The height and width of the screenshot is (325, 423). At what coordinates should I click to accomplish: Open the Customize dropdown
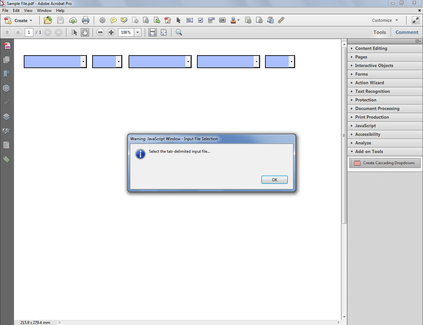click(385, 20)
